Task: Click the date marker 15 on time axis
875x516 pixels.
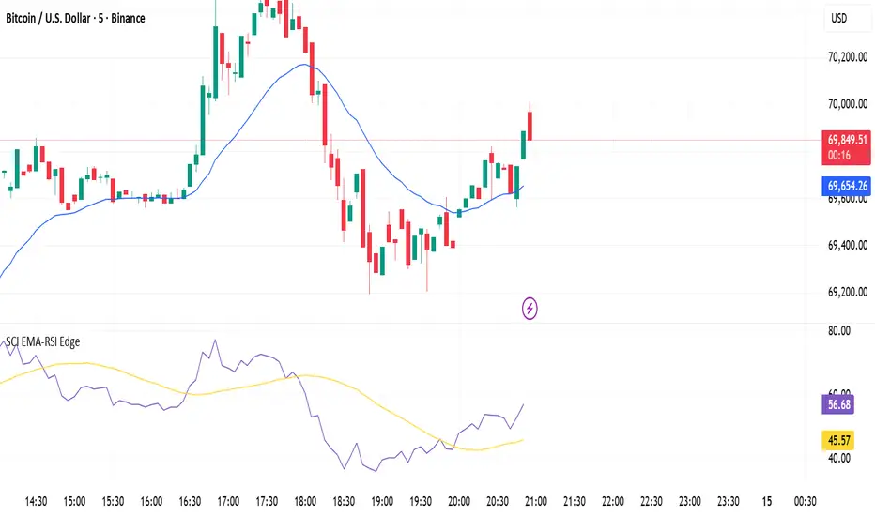Action: pyautogui.click(x=766, y=501)
